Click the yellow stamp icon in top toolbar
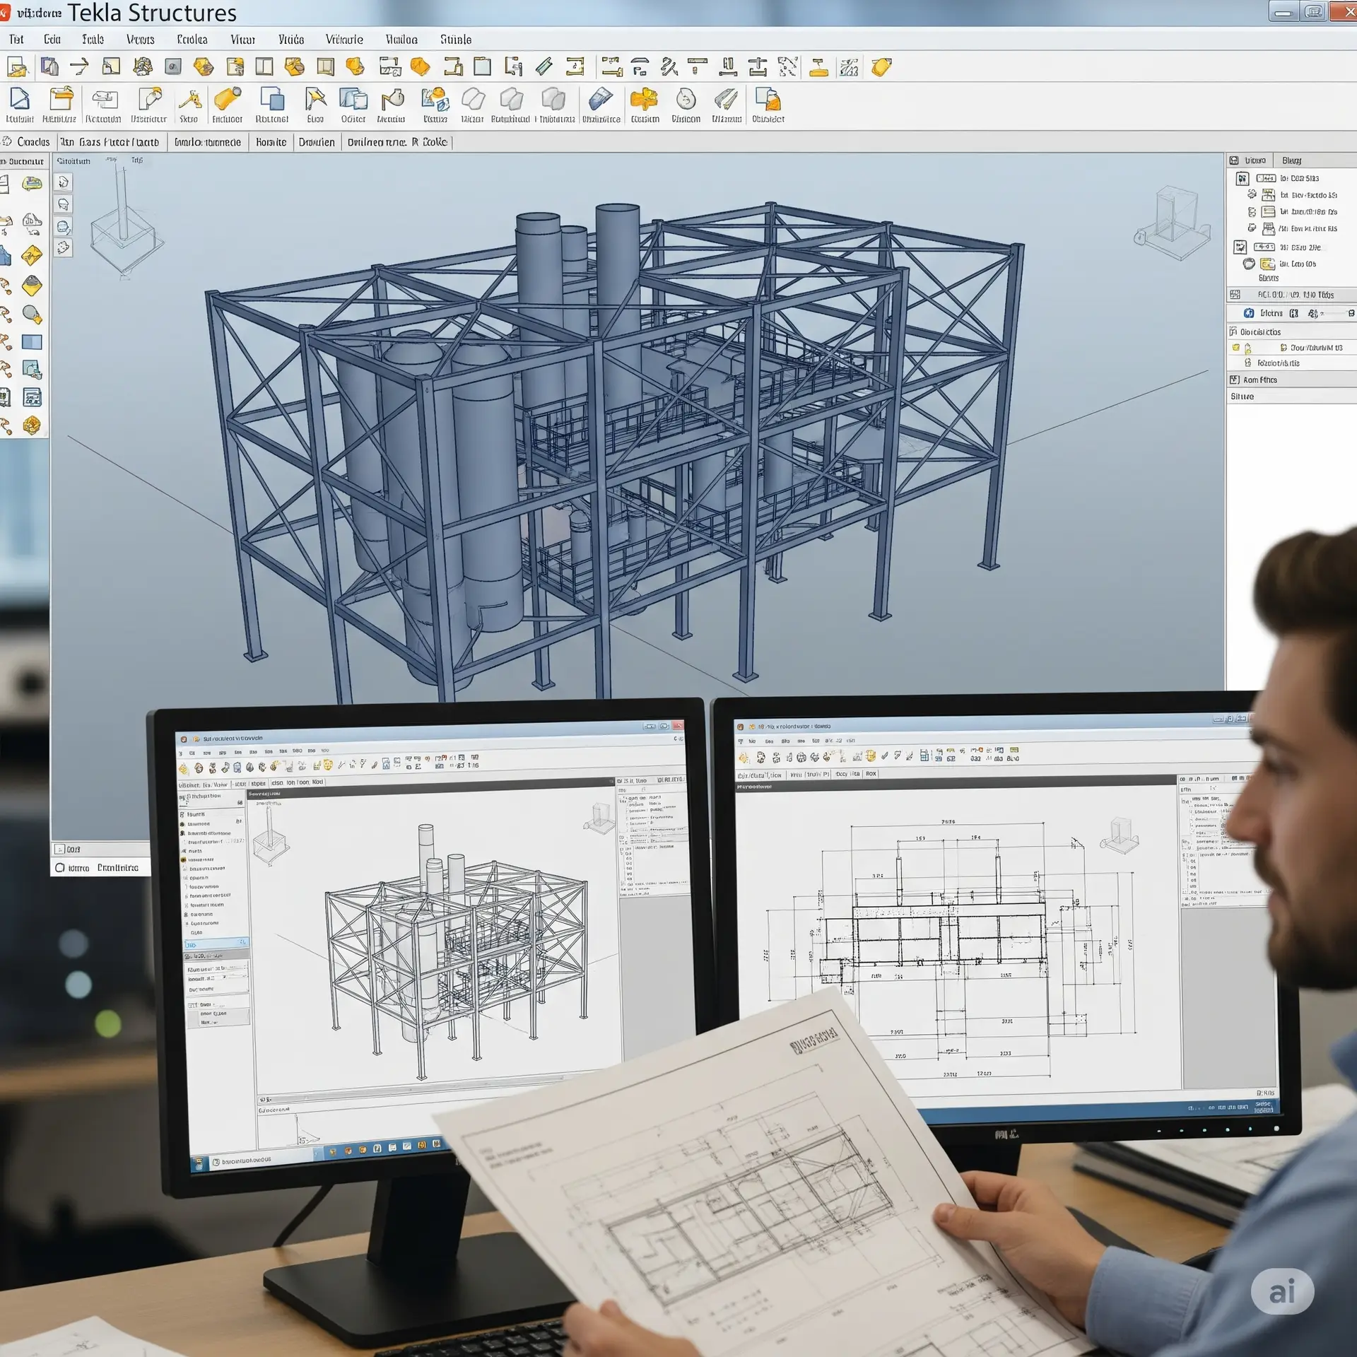The width and height of the screenshot is (1357, 1357). 818,66
